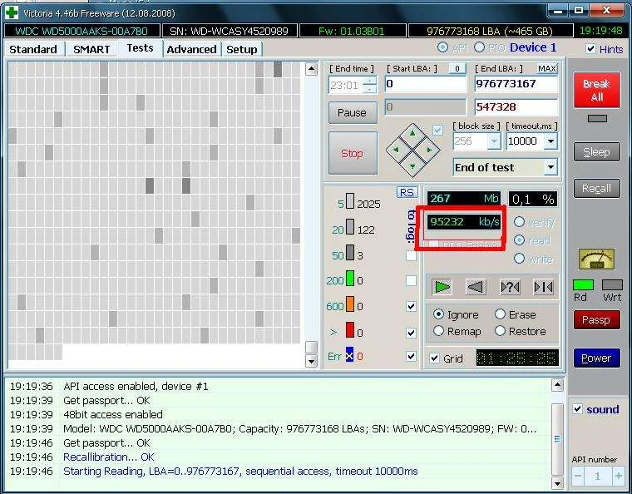This screenshot has width=632, height=494.
Task: Click the dark grey 50 ms block swatch
Action: pos(350,253)
